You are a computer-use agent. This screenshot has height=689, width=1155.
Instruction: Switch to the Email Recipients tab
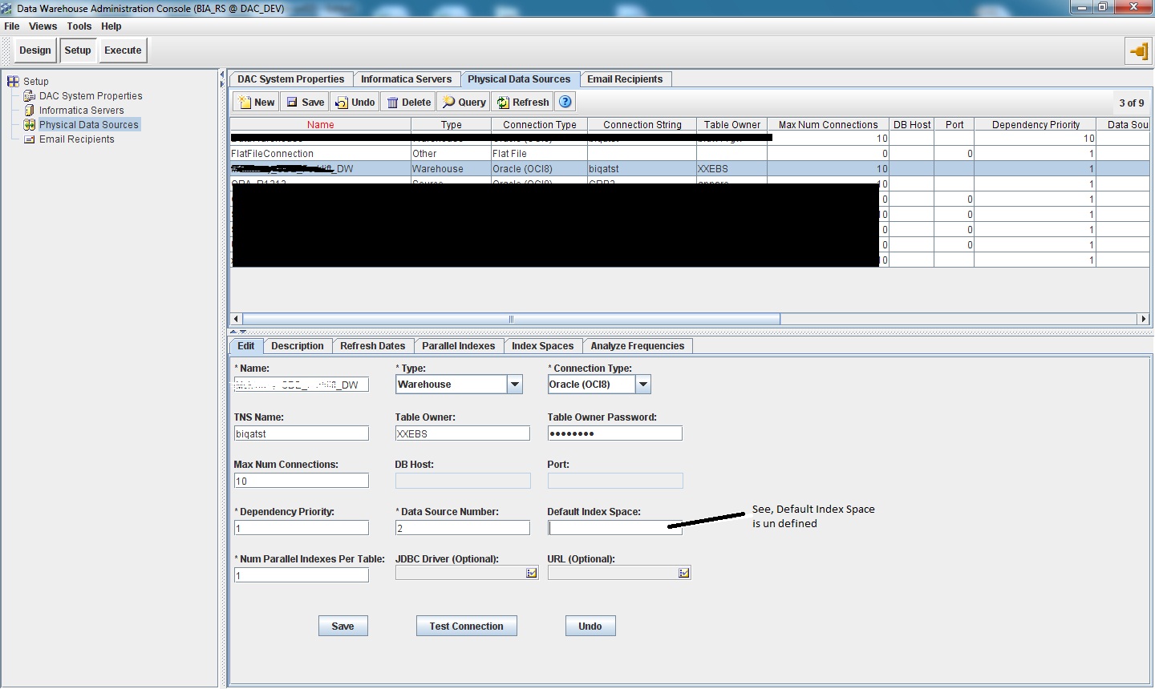[625, 79]
